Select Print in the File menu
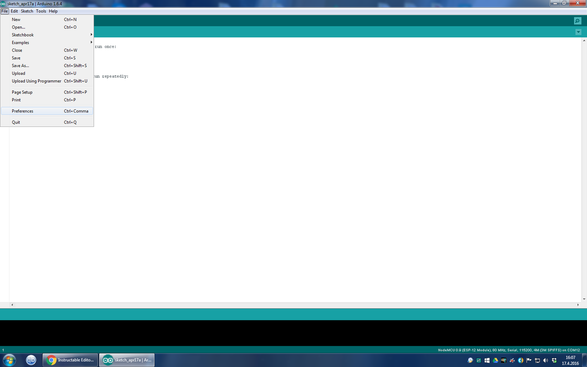Viewport: 587px width, 367px height. click(x=47, y=100)
